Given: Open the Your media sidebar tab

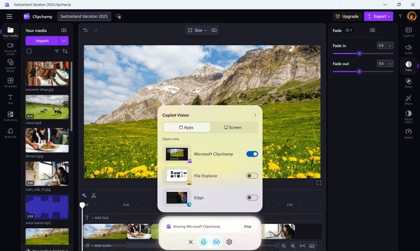Looking at the screenshot, I should coord(10,32).
